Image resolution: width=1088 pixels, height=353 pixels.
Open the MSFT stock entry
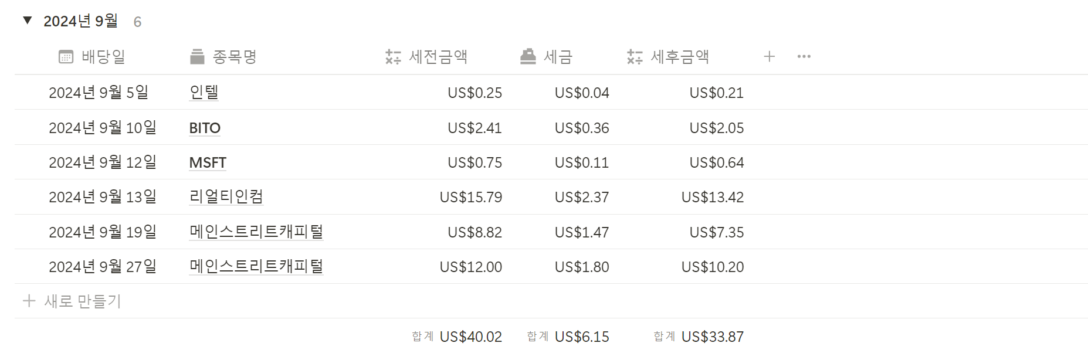tap(208, 162)
